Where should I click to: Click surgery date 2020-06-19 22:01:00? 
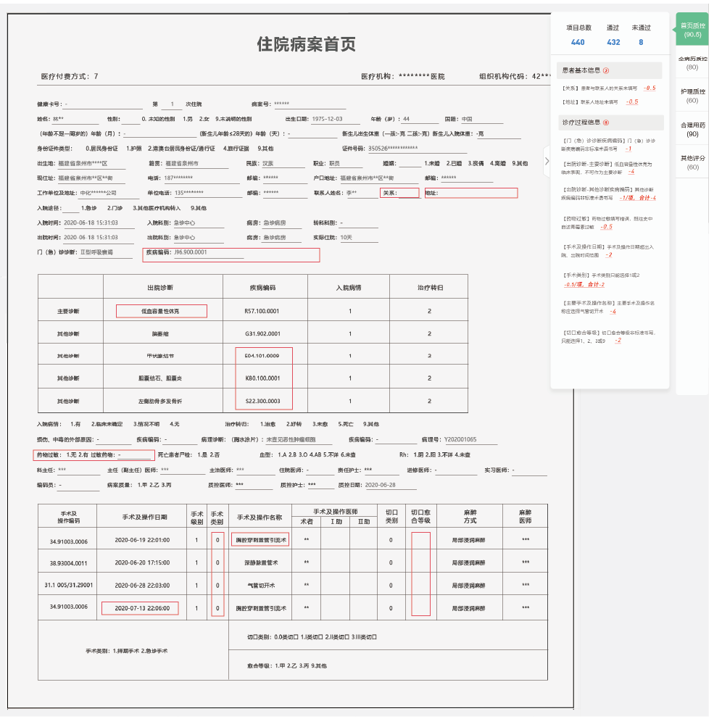(142, 540)
